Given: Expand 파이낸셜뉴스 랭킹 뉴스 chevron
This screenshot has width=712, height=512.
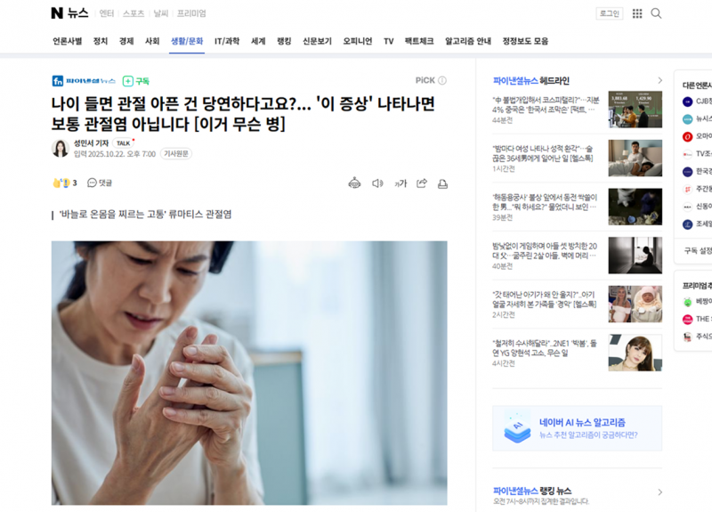Looking at the screenshot, I should (659, 492).
